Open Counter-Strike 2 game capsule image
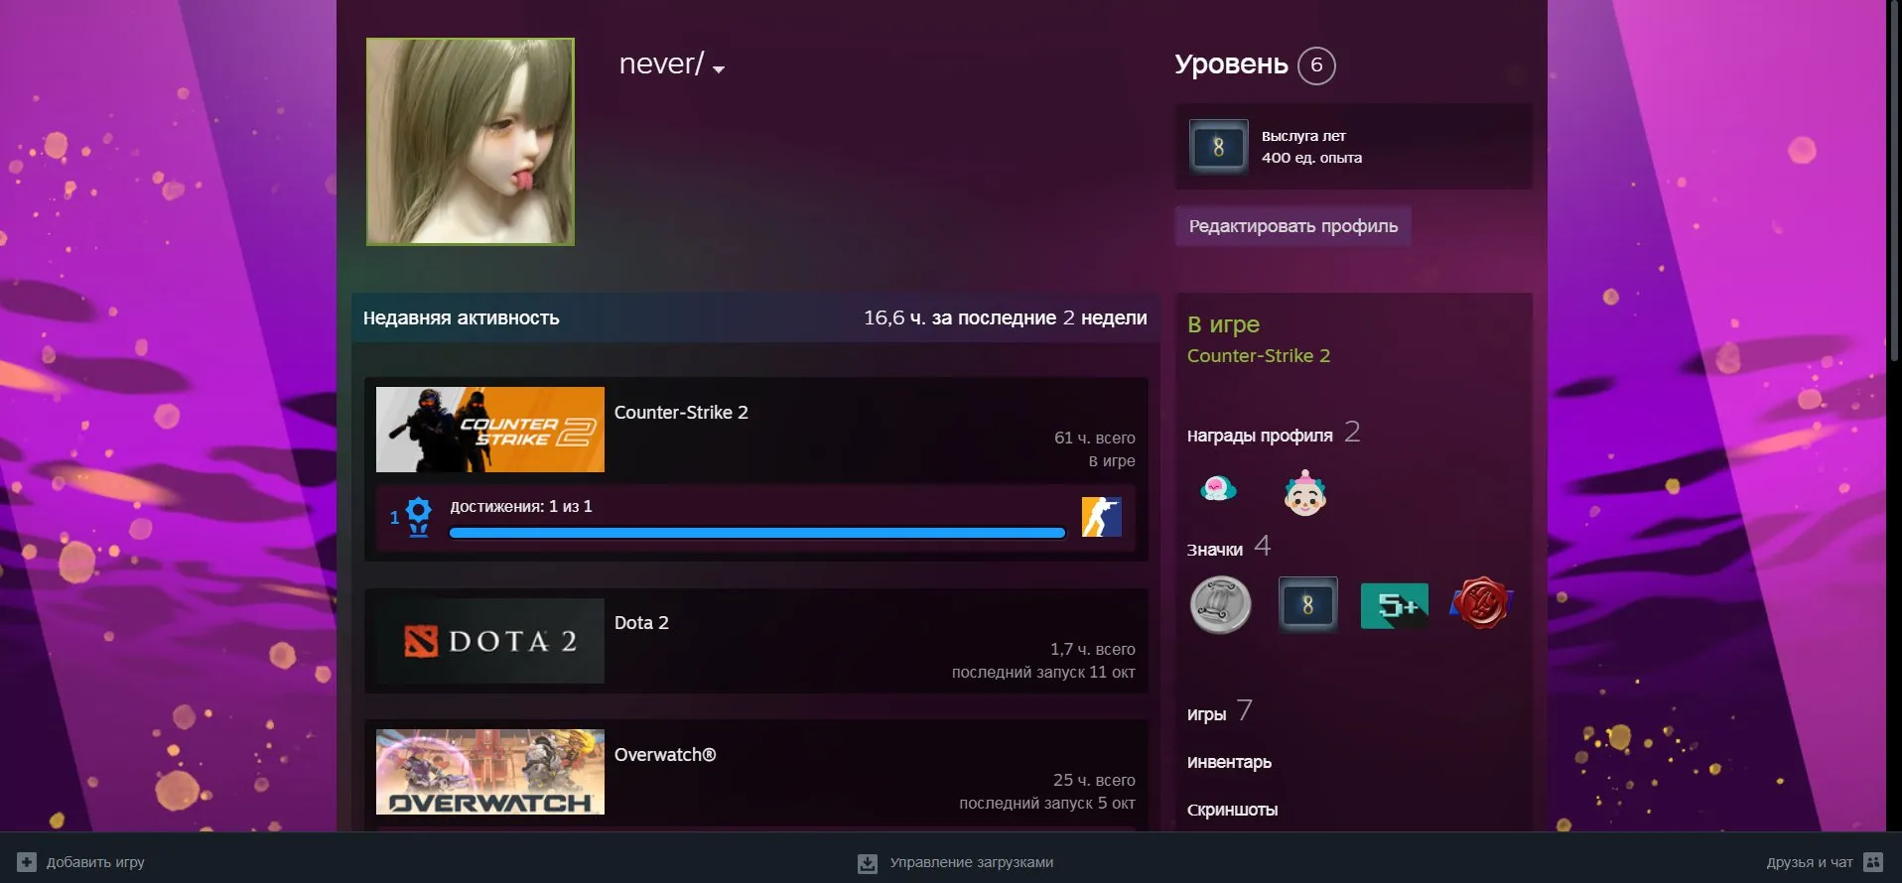This screenshot has height=883, width=1902. pyautogui.click(x=490, y=430)
